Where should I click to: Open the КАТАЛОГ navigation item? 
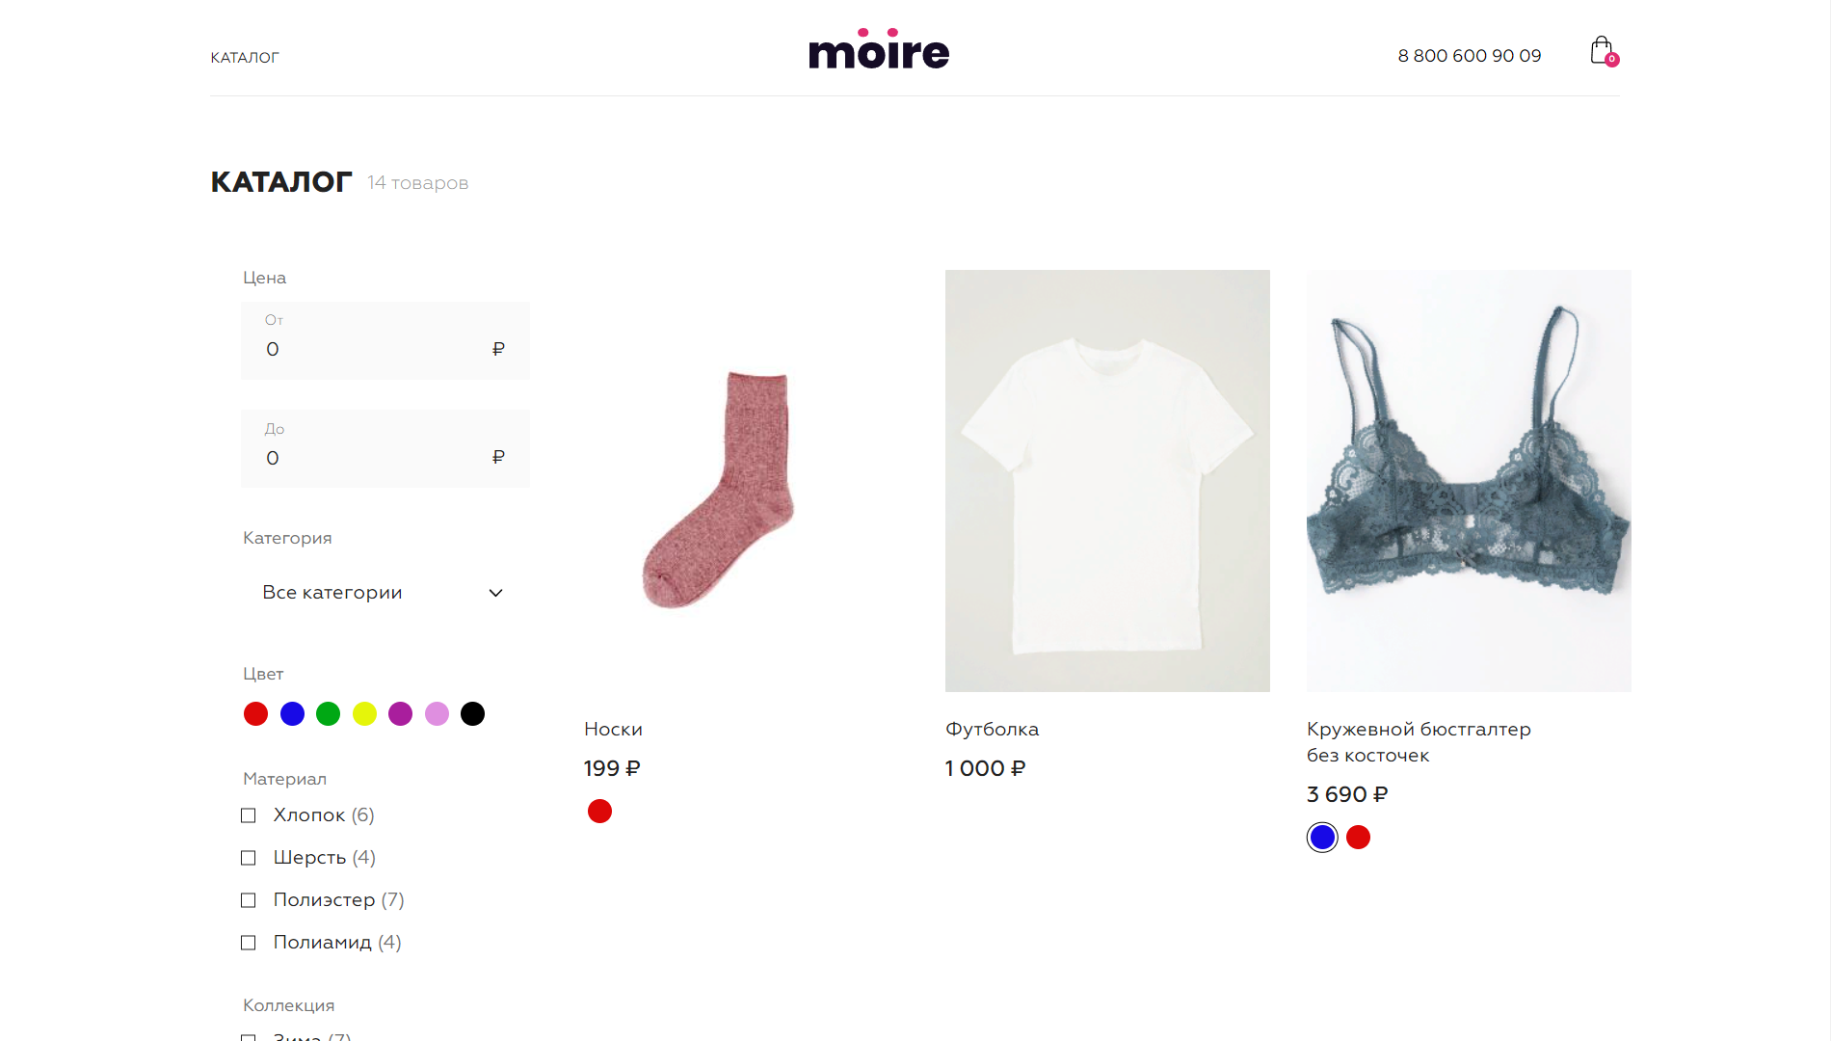(244, 57)
